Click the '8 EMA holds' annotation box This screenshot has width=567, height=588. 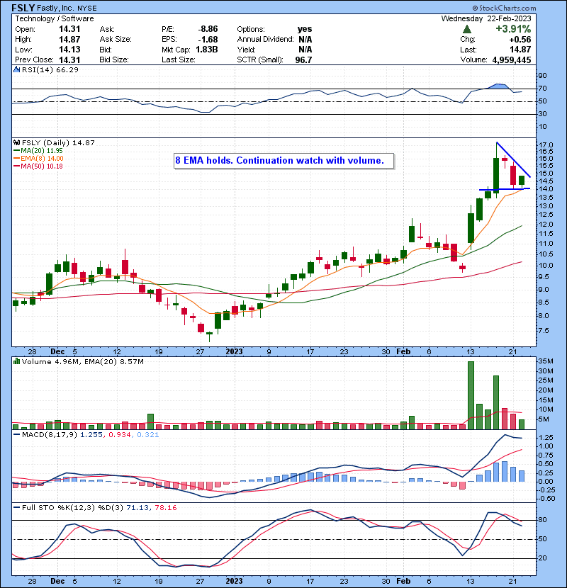click(284, 161)
